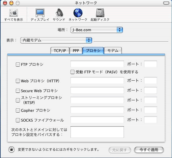Click the 今すぐ適用 (Apply Now) button
Image resolution: width=172 pixels, height=158 pixels.
(x=149, y=150)
